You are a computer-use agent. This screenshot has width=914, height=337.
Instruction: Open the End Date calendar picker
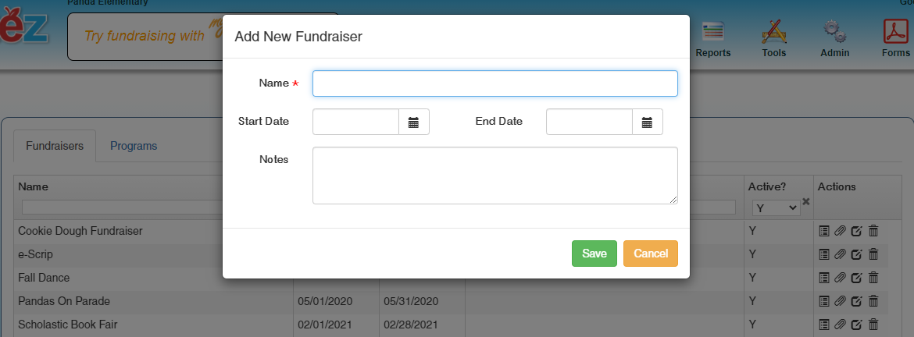[647, 122]
